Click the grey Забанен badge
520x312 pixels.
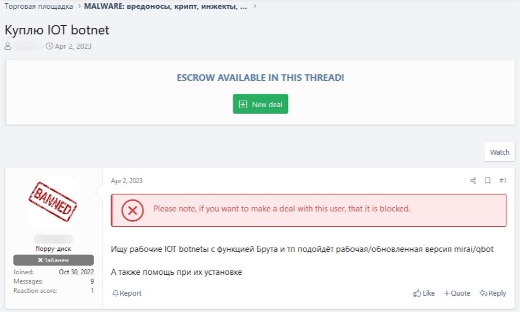pos(54,260)
